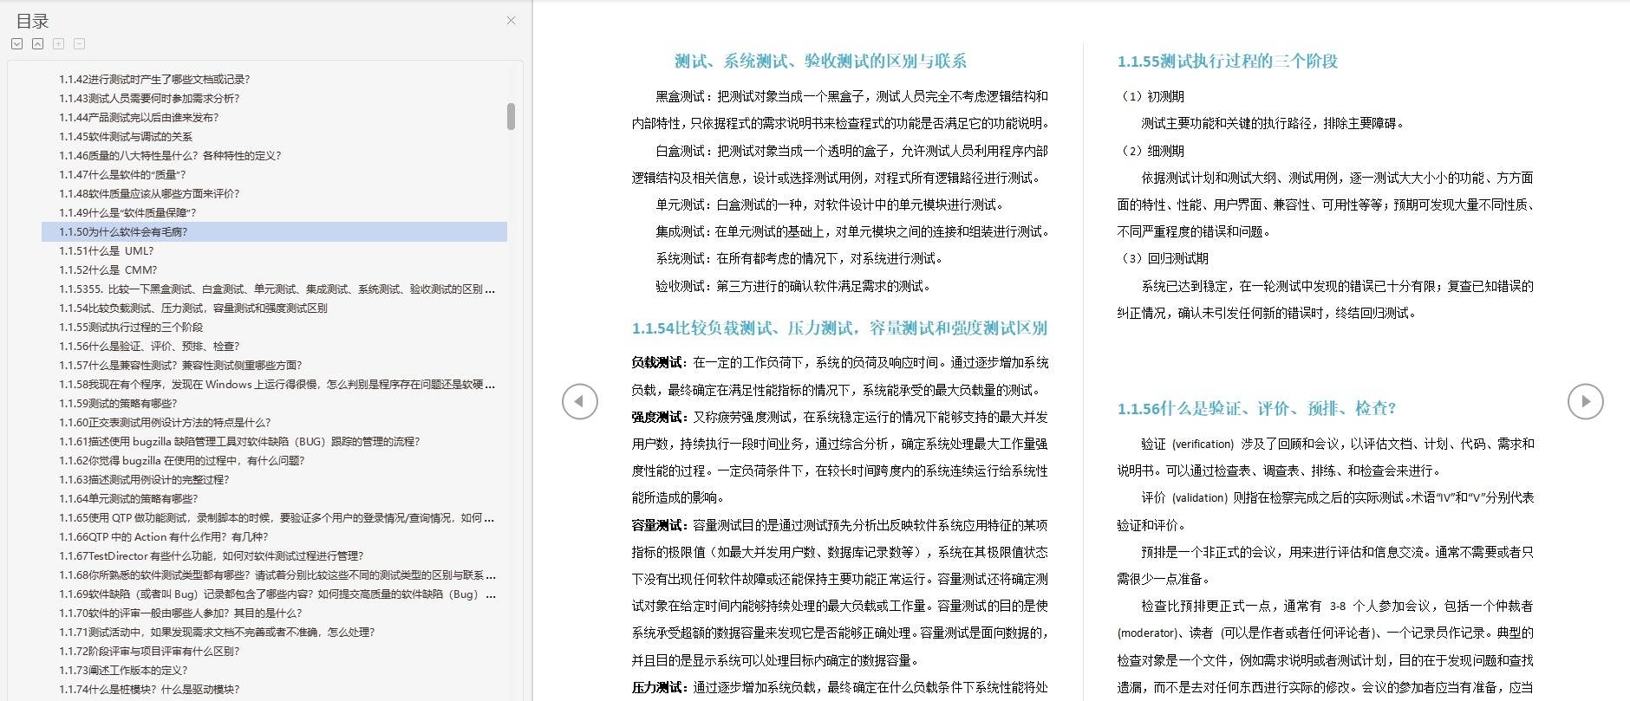
Task: Open outline entry 1.1.71测试活动中，如果发现需求文档不完善
Action: [217, 632]
